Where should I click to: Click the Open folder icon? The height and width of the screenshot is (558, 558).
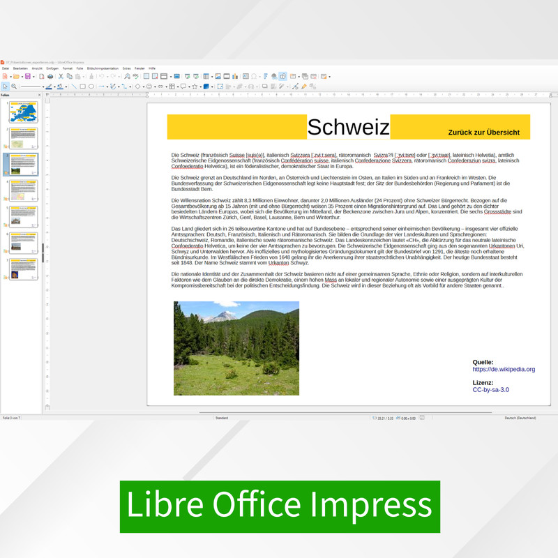tap(16, 76)
